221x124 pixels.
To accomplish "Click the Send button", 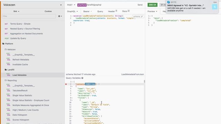I will click(x=140, y=5).
